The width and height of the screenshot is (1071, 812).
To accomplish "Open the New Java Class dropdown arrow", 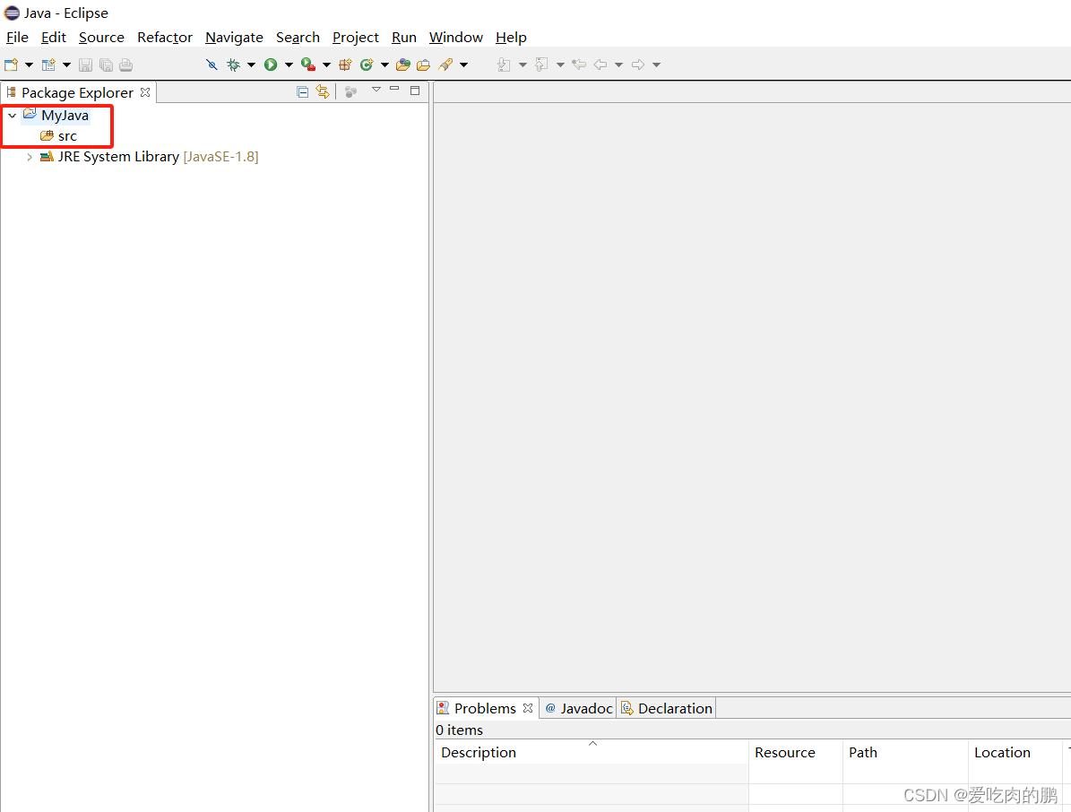I will 384,65.
